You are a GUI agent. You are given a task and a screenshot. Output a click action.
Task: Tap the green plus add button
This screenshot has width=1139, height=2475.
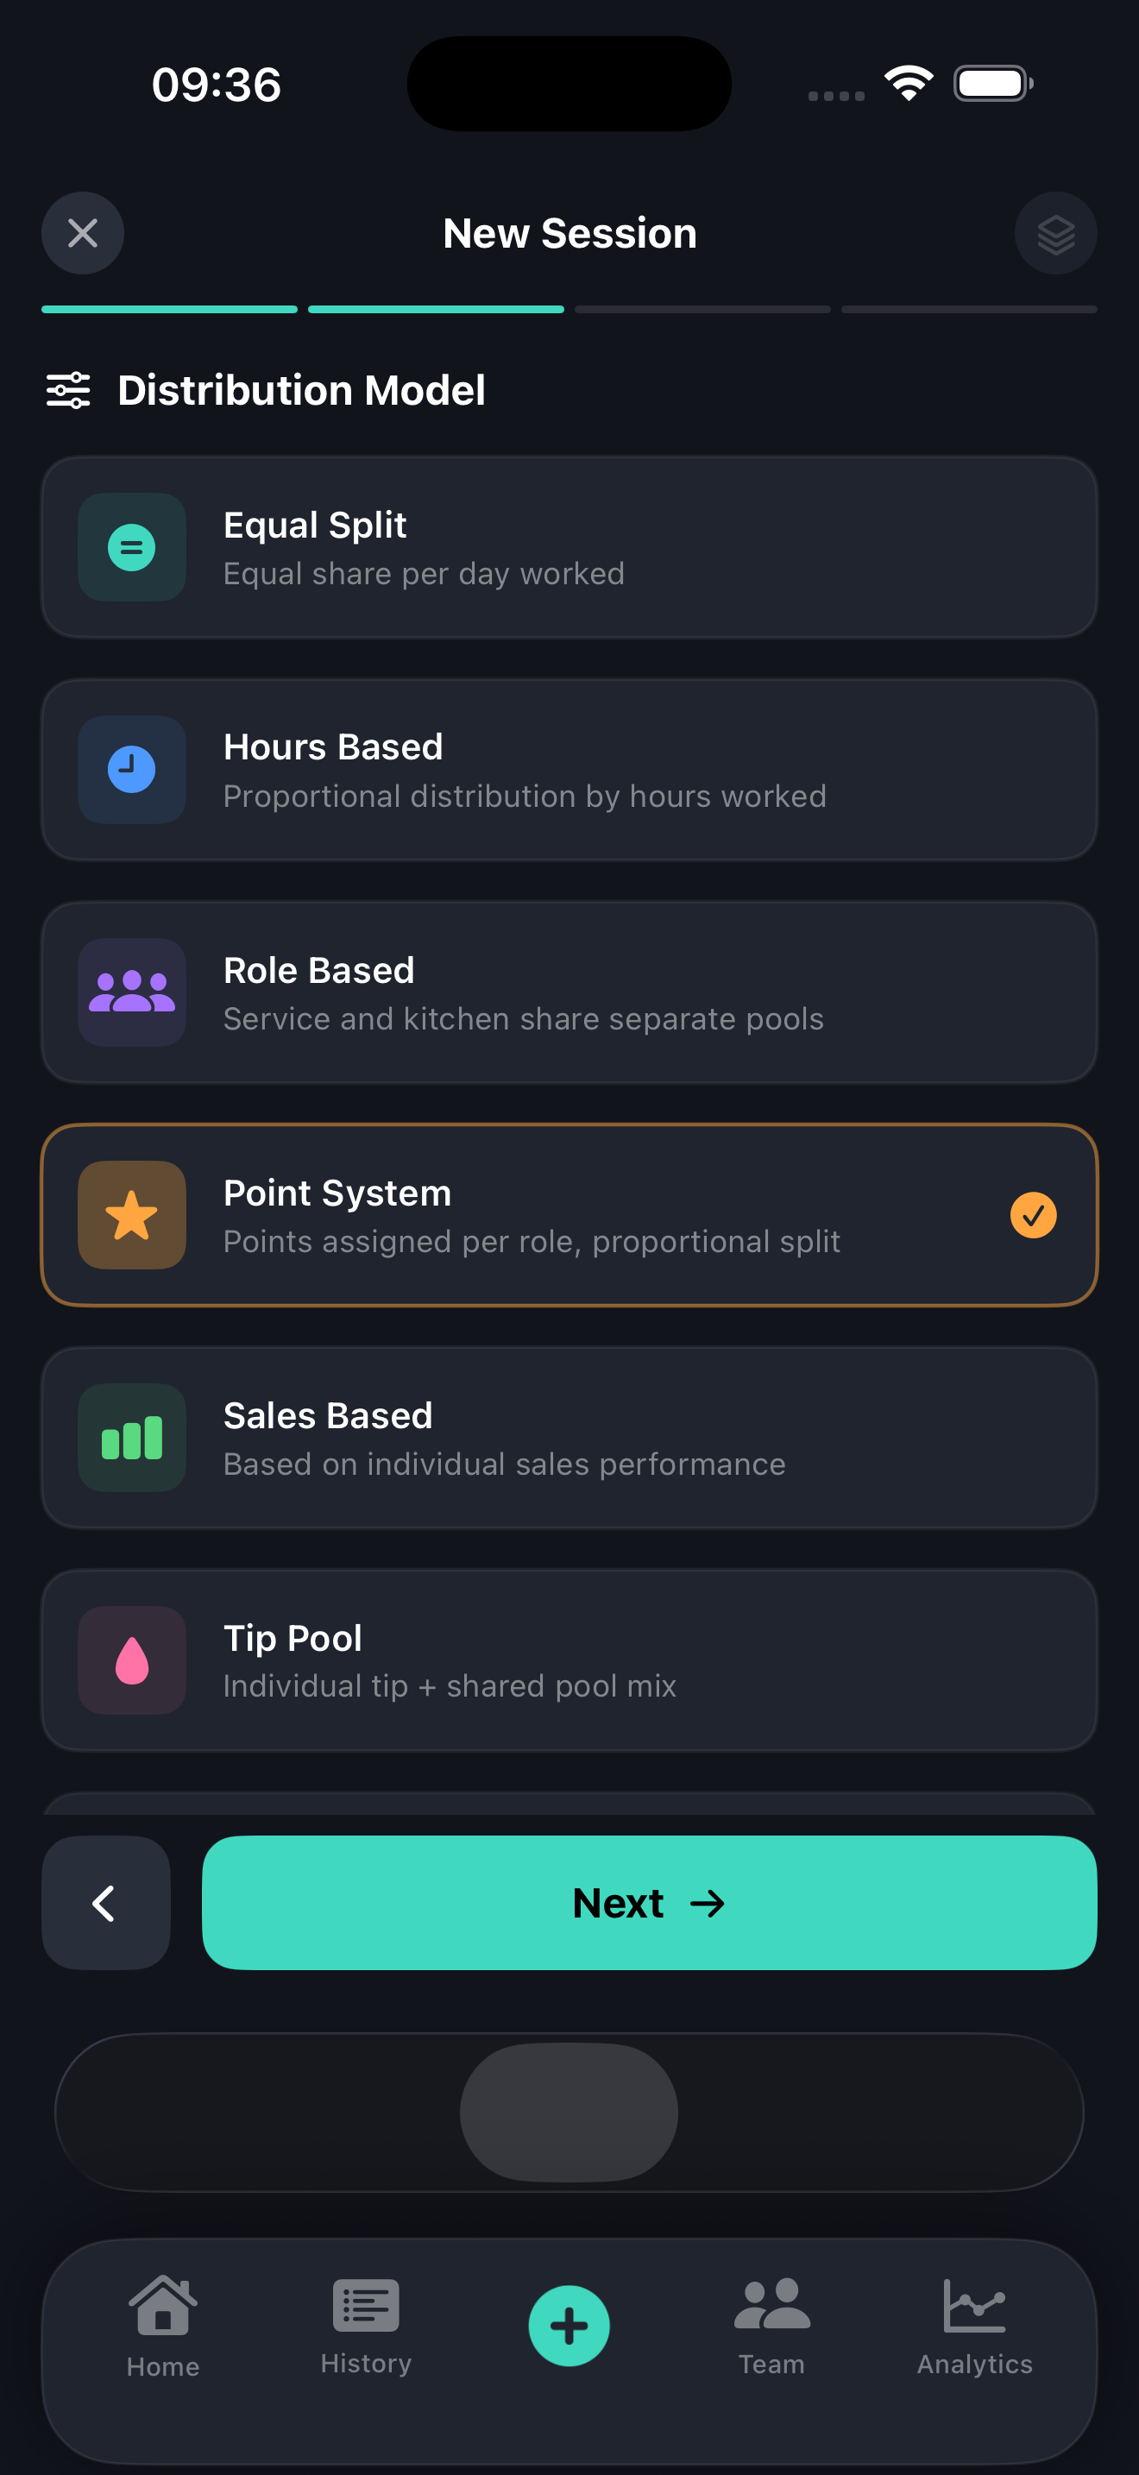(569, 2326)
